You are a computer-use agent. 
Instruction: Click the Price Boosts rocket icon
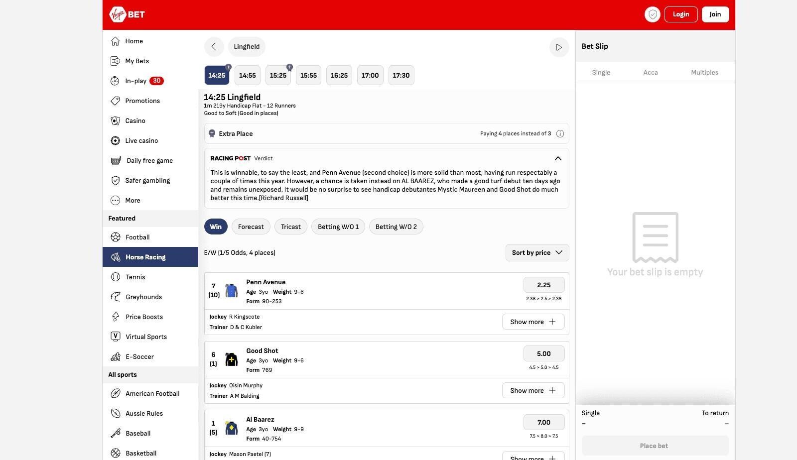click(x=116, y=317)
